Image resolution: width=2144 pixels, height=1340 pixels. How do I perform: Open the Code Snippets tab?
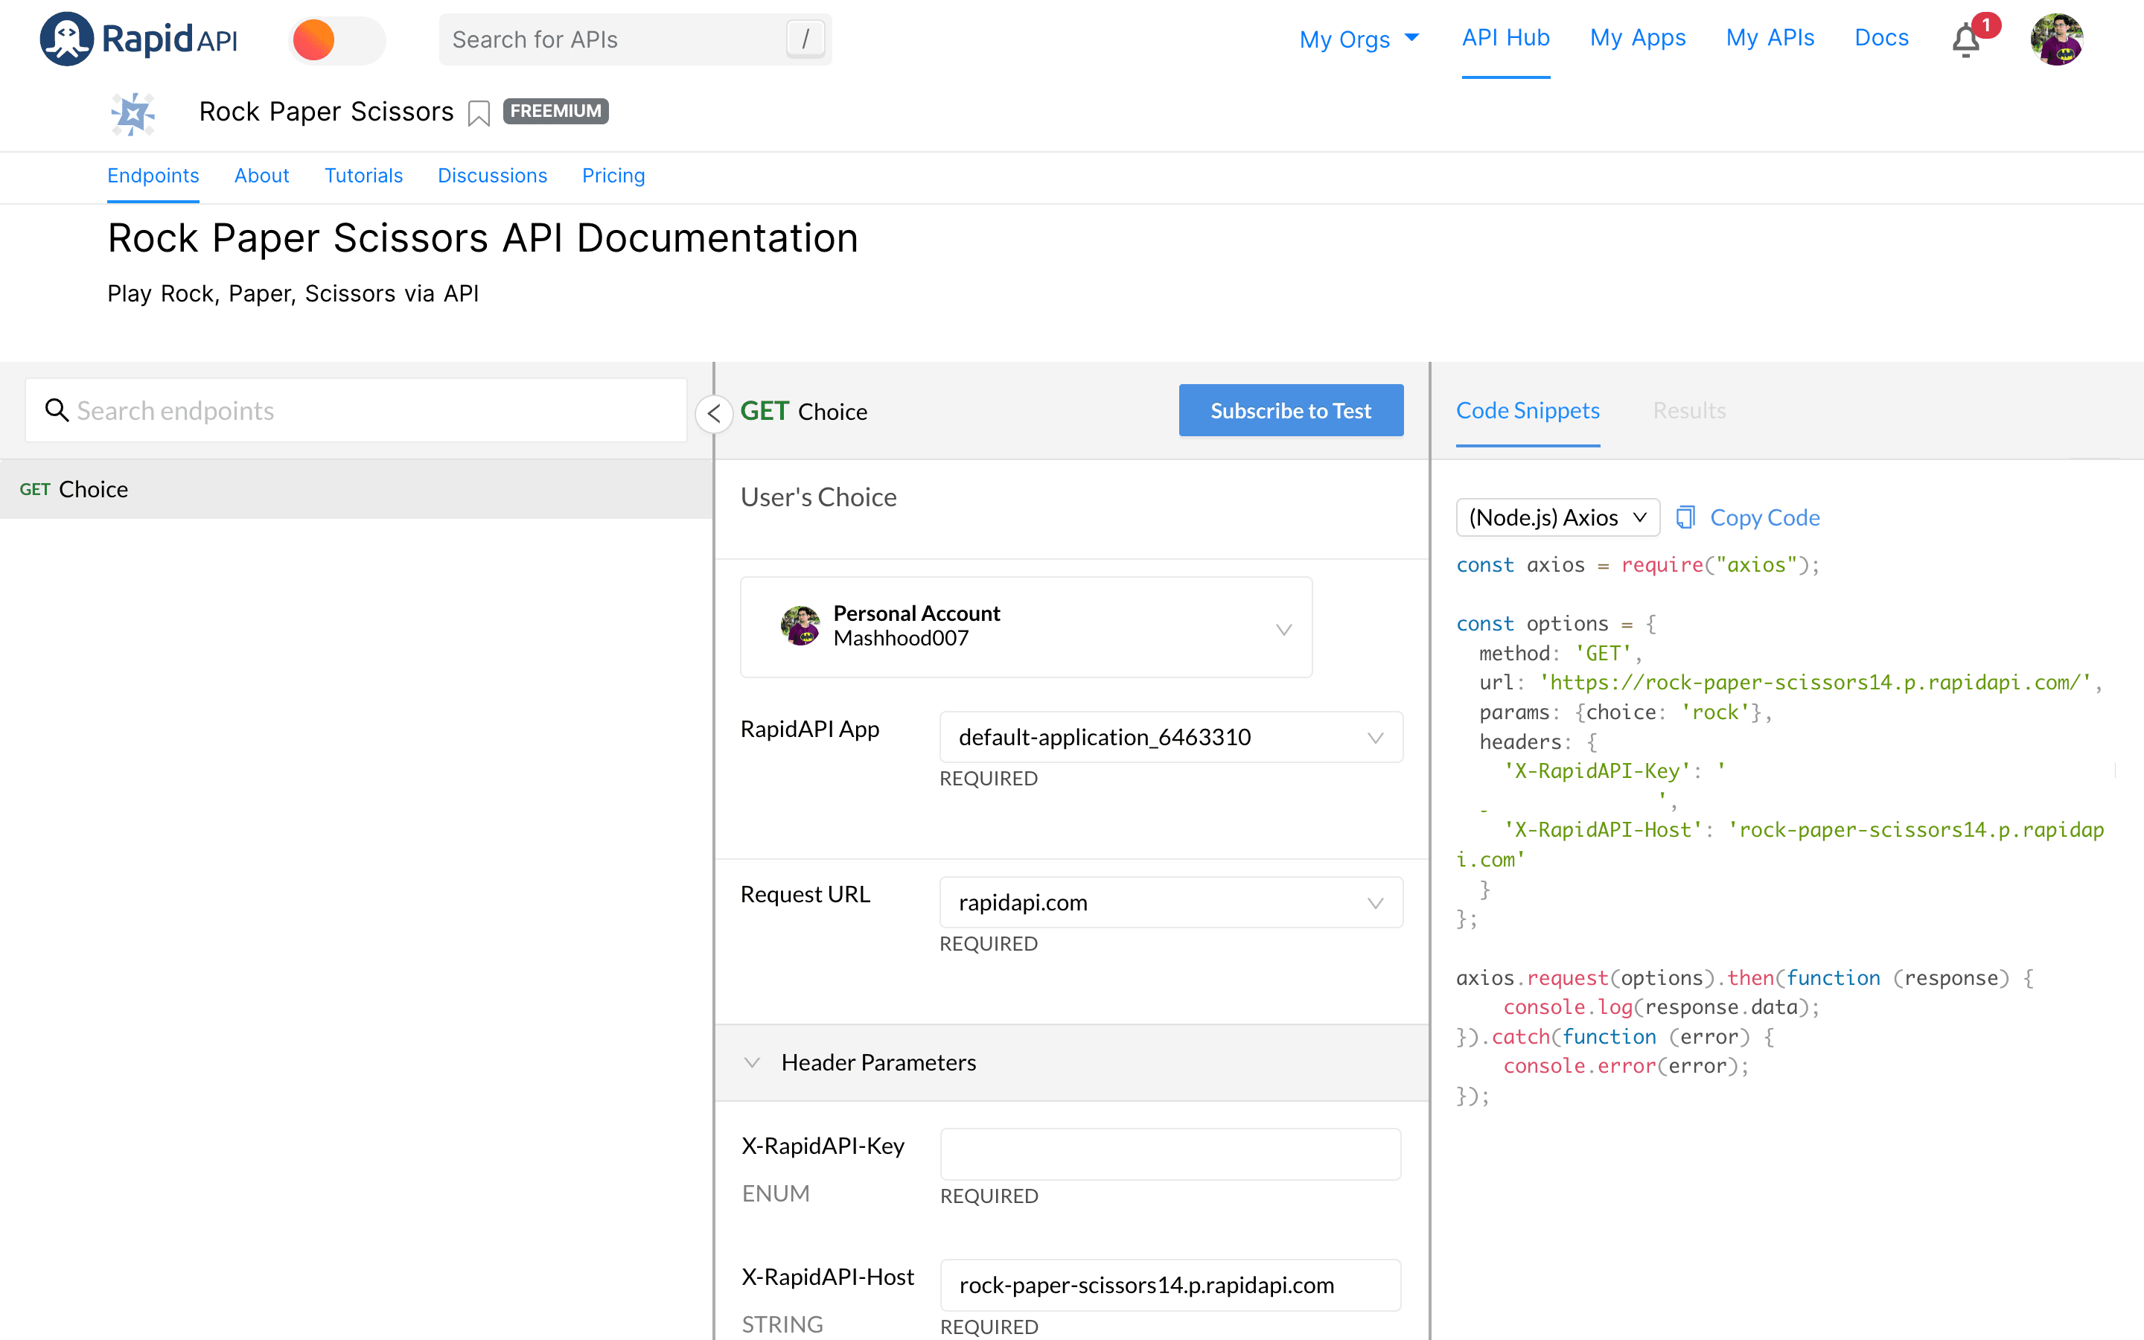pos(1528,410)
